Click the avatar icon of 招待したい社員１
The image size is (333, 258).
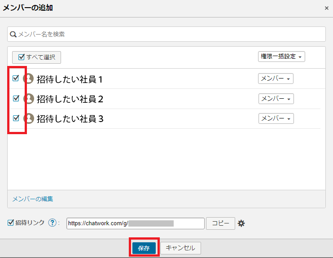[x=28, y=79]
